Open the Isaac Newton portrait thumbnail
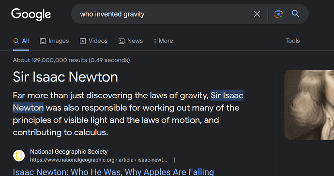The height and width of the screenshot is (176, 334). click(309, 105)
